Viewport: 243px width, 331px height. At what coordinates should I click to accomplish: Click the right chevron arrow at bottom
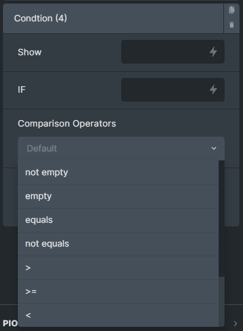(235, 323)
